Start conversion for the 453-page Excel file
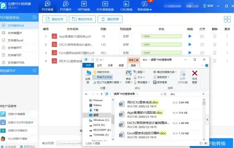The height and width of the screenshot is (148, 234). 190,53
